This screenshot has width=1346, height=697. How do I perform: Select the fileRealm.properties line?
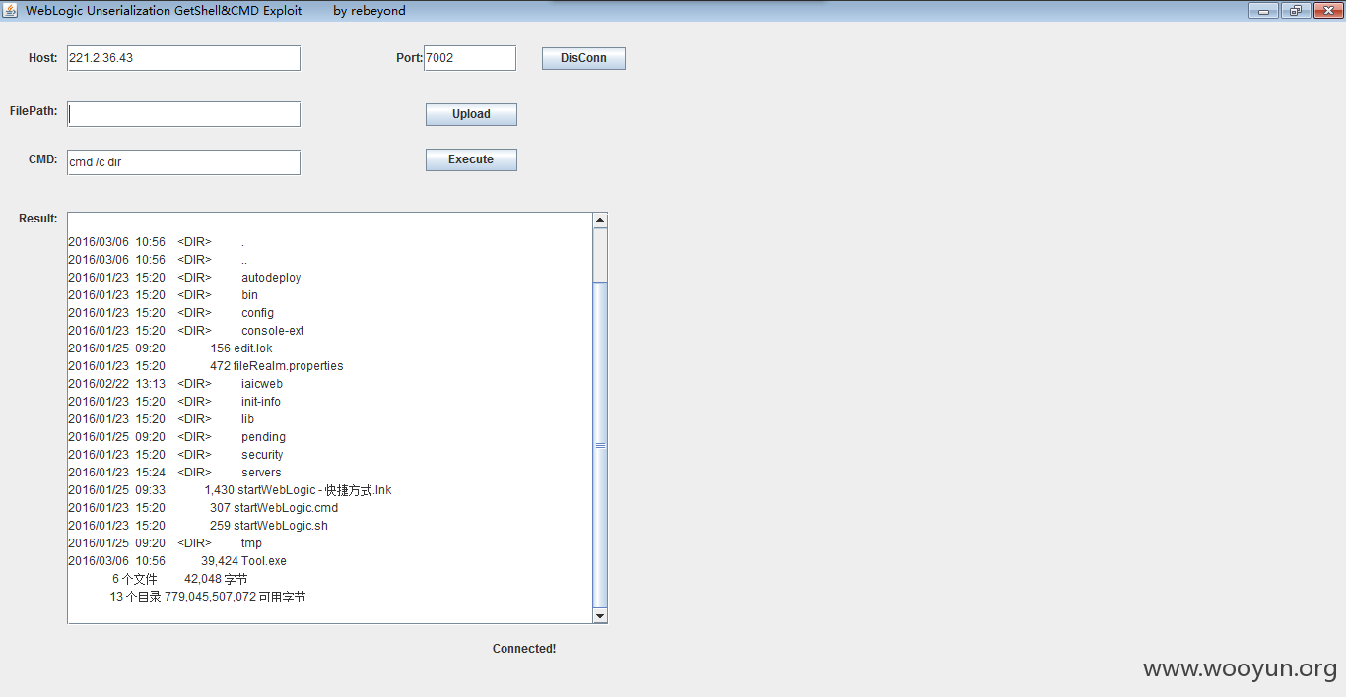click(206, 366)
